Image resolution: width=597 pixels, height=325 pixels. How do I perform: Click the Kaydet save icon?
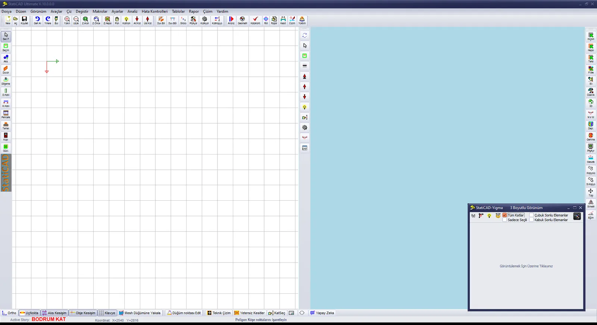[x=24, y=20]
